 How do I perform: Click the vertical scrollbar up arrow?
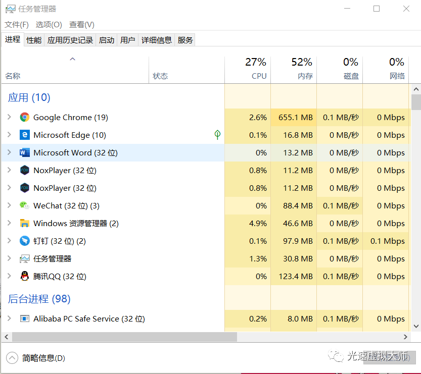coord(416,89)
